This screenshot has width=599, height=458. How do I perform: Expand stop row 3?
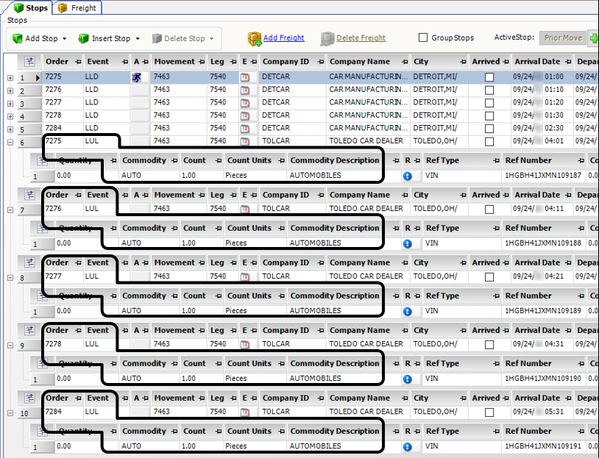pyautogui.click(x=10, y=104)
